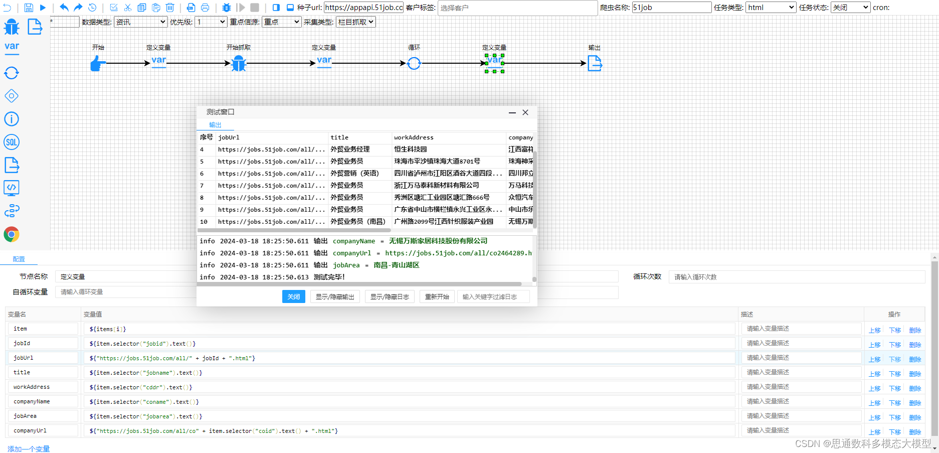
Task: Select the SQL node in left palette
Action: point(12,142)
